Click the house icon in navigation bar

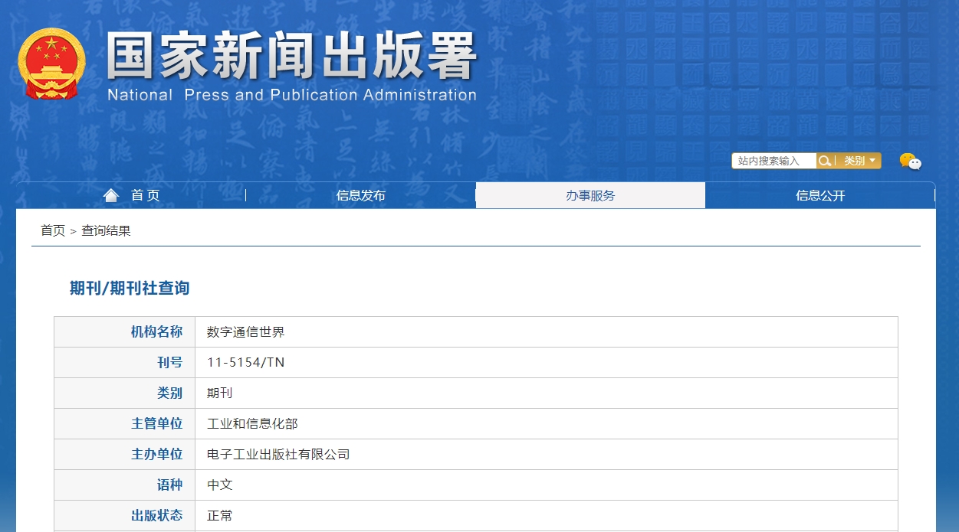[x=111, y=195]
